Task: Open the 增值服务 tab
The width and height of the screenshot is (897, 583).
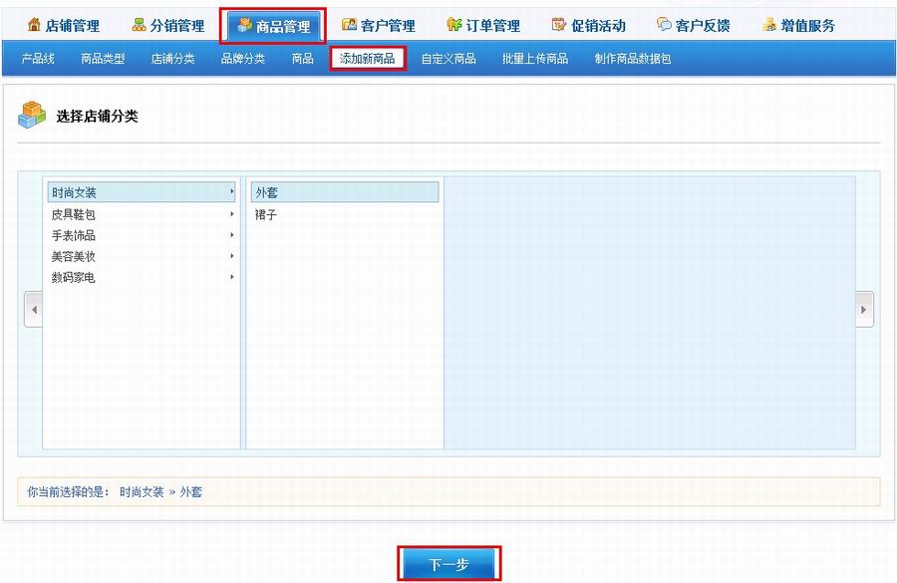Action: pos(799,25)
